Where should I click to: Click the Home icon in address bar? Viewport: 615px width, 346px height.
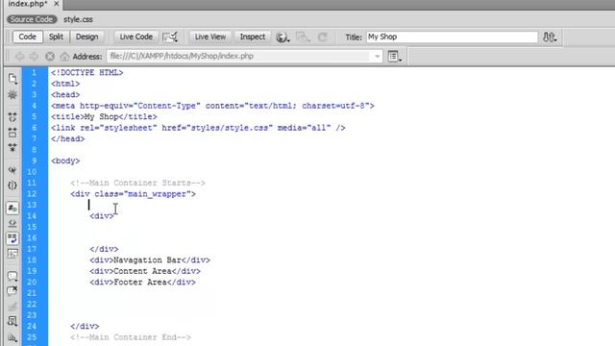pyautogui.click(x=64, y=57)
